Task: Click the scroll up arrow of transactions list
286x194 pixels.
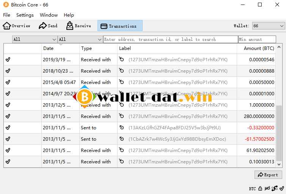Action: (x=279, y=47)
